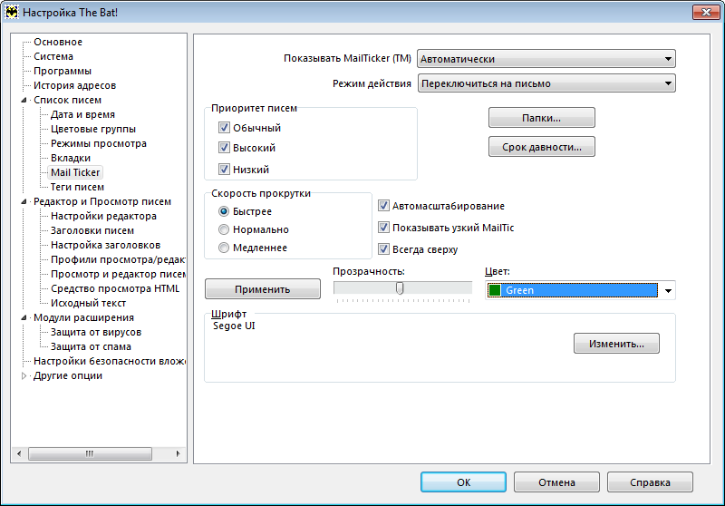Close the settings dialog window
This screenshot has width=725, height=506.
click(x=706, y=12)
